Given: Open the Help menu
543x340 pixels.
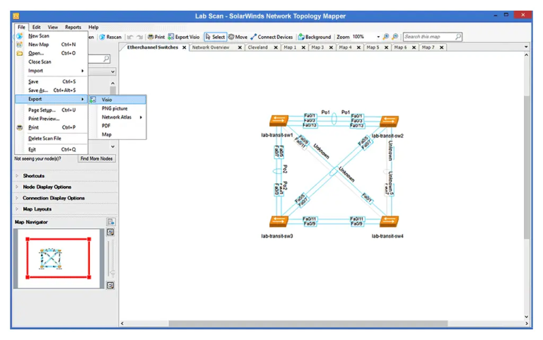Looking at the screenshot, I should tap(93, 27).
